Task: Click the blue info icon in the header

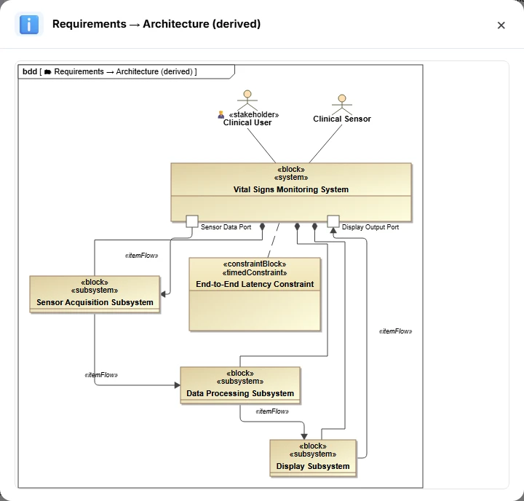Action: coord(29,25)
